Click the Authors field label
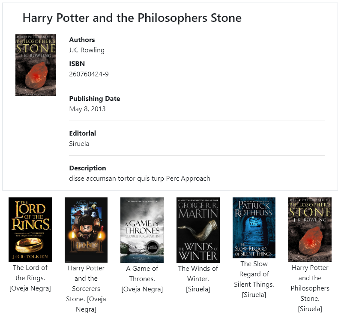The height and width of the screenshot is (324, 341). point(82,40)
